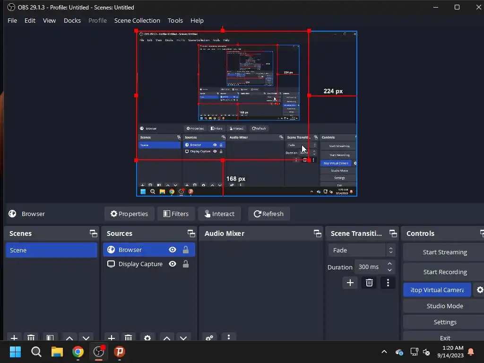Add a configurable transition with plus

350,283
